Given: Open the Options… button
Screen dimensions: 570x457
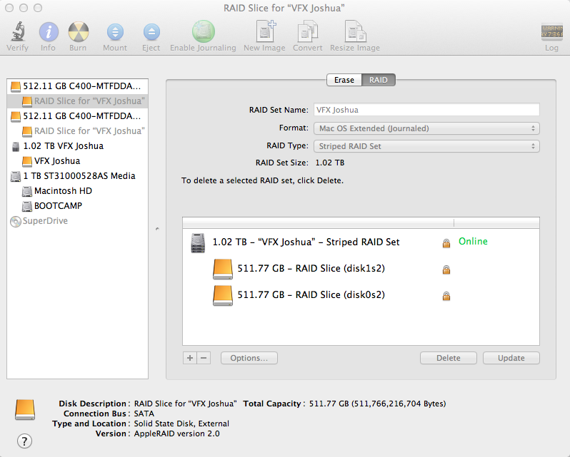Looking at the screenshot, I should click(249, 358).
